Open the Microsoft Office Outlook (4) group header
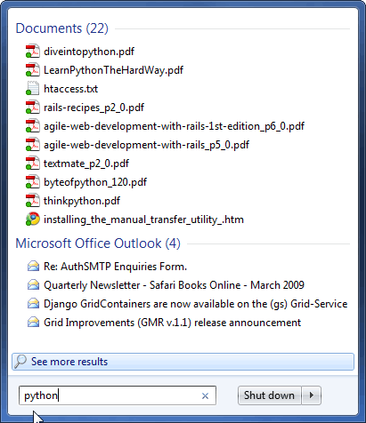The image size is (366, 423). click(98, 243)
